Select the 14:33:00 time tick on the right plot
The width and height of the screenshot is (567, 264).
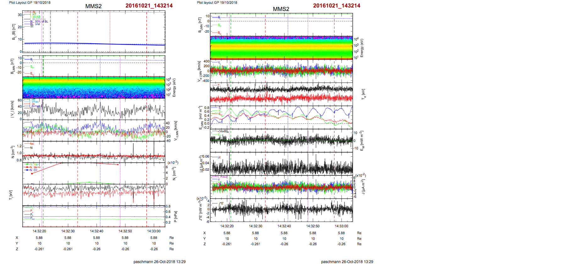tap(341, 226)
